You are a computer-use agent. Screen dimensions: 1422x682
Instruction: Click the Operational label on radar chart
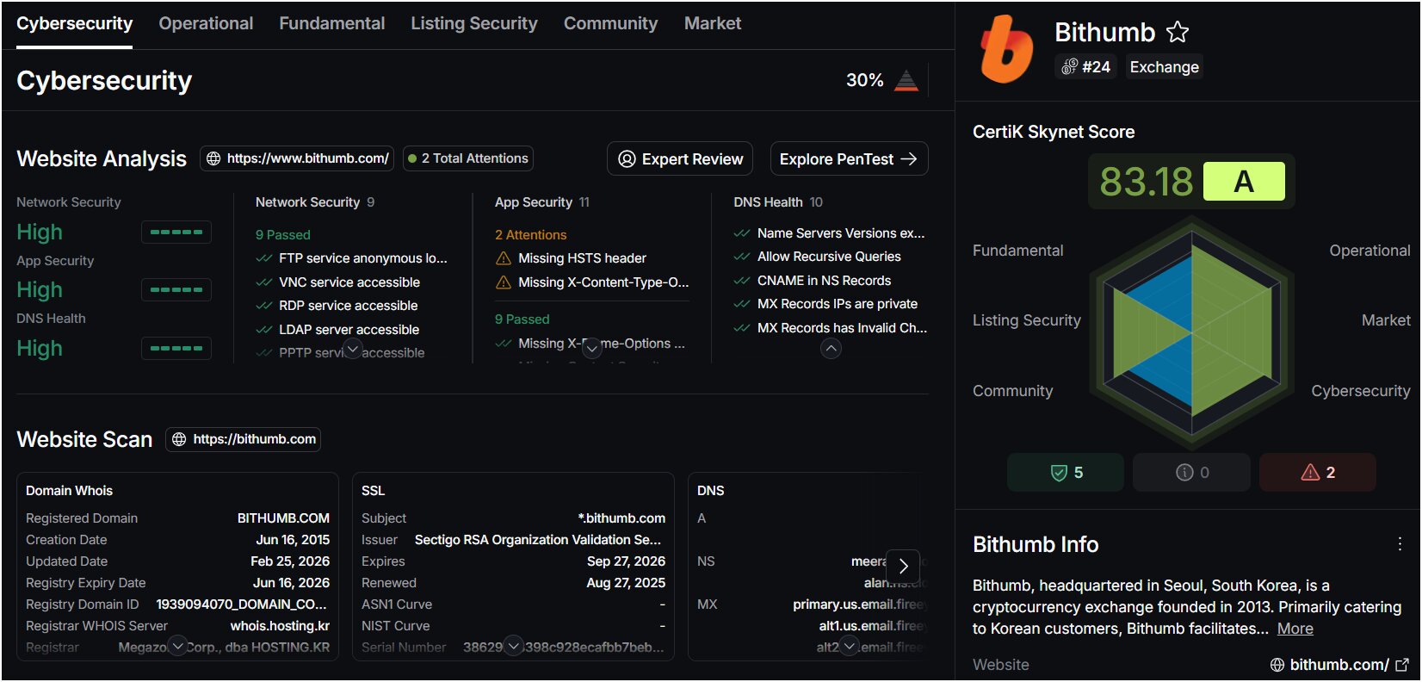coord(1369,251)
